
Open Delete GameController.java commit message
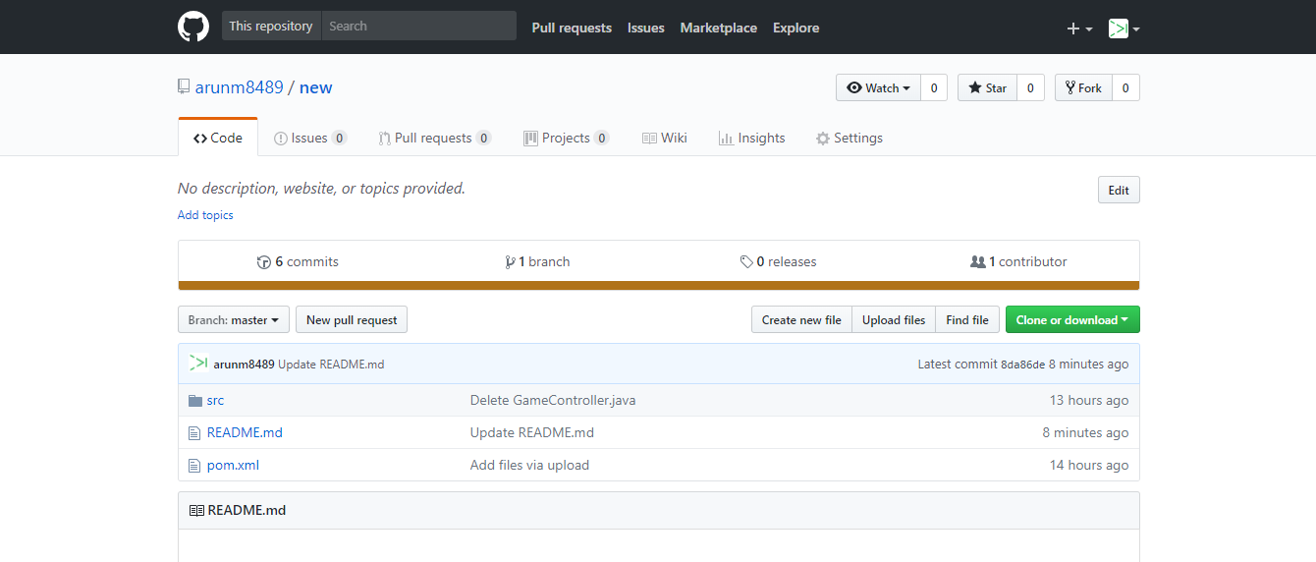click(553, 400)
